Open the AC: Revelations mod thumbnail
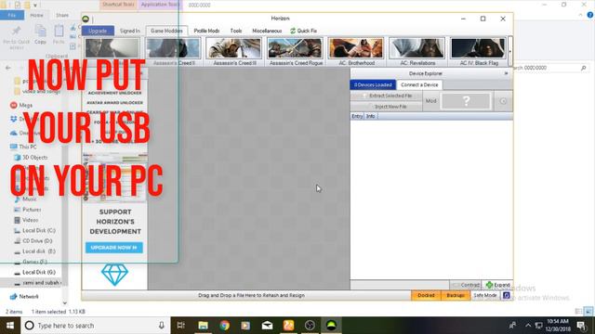Viewport: 595px width, 334px height. (x=417, y=52)
